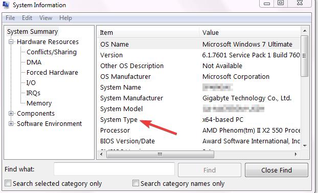
Task: Focus the Find what text field
Action: click(x=114, y=169)
